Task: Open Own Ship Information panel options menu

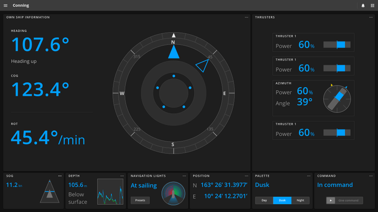Action: coord(246,17)
